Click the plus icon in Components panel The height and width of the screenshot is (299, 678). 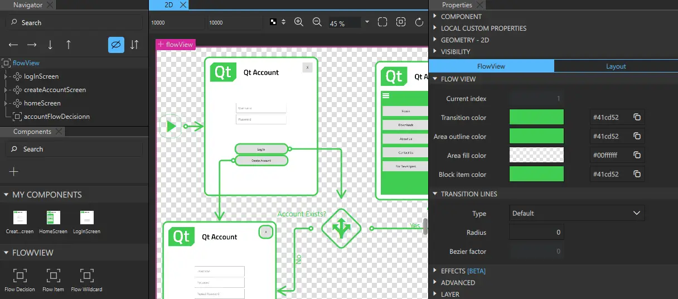[x=14, y=171]
